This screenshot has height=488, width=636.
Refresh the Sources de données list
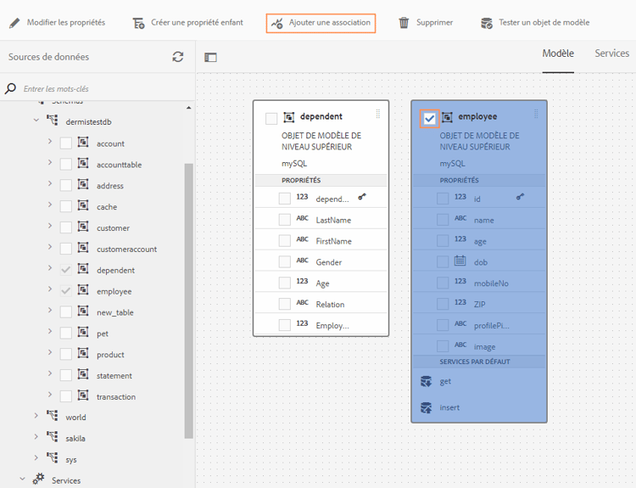[178, 57]
